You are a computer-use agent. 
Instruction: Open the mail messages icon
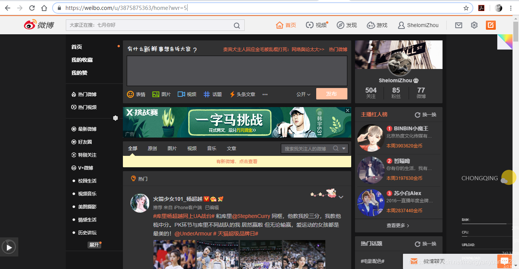459,25
